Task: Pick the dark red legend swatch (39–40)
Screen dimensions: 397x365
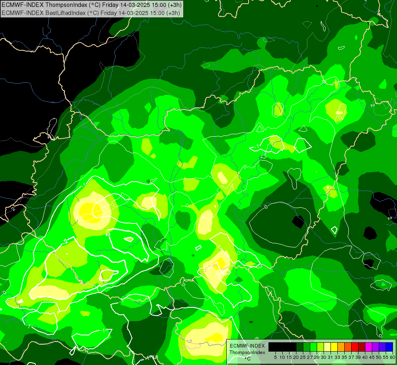Action: point(362,347)
